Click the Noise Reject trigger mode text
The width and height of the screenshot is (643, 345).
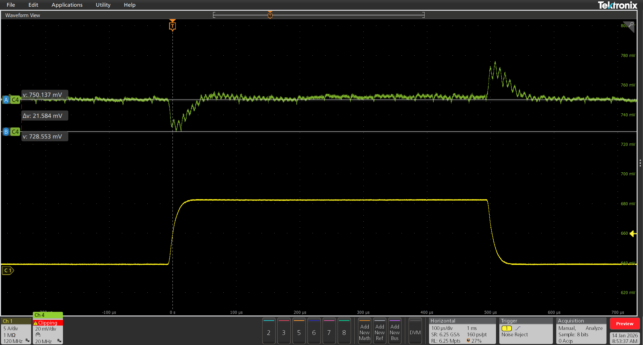[x=514, y=335]
